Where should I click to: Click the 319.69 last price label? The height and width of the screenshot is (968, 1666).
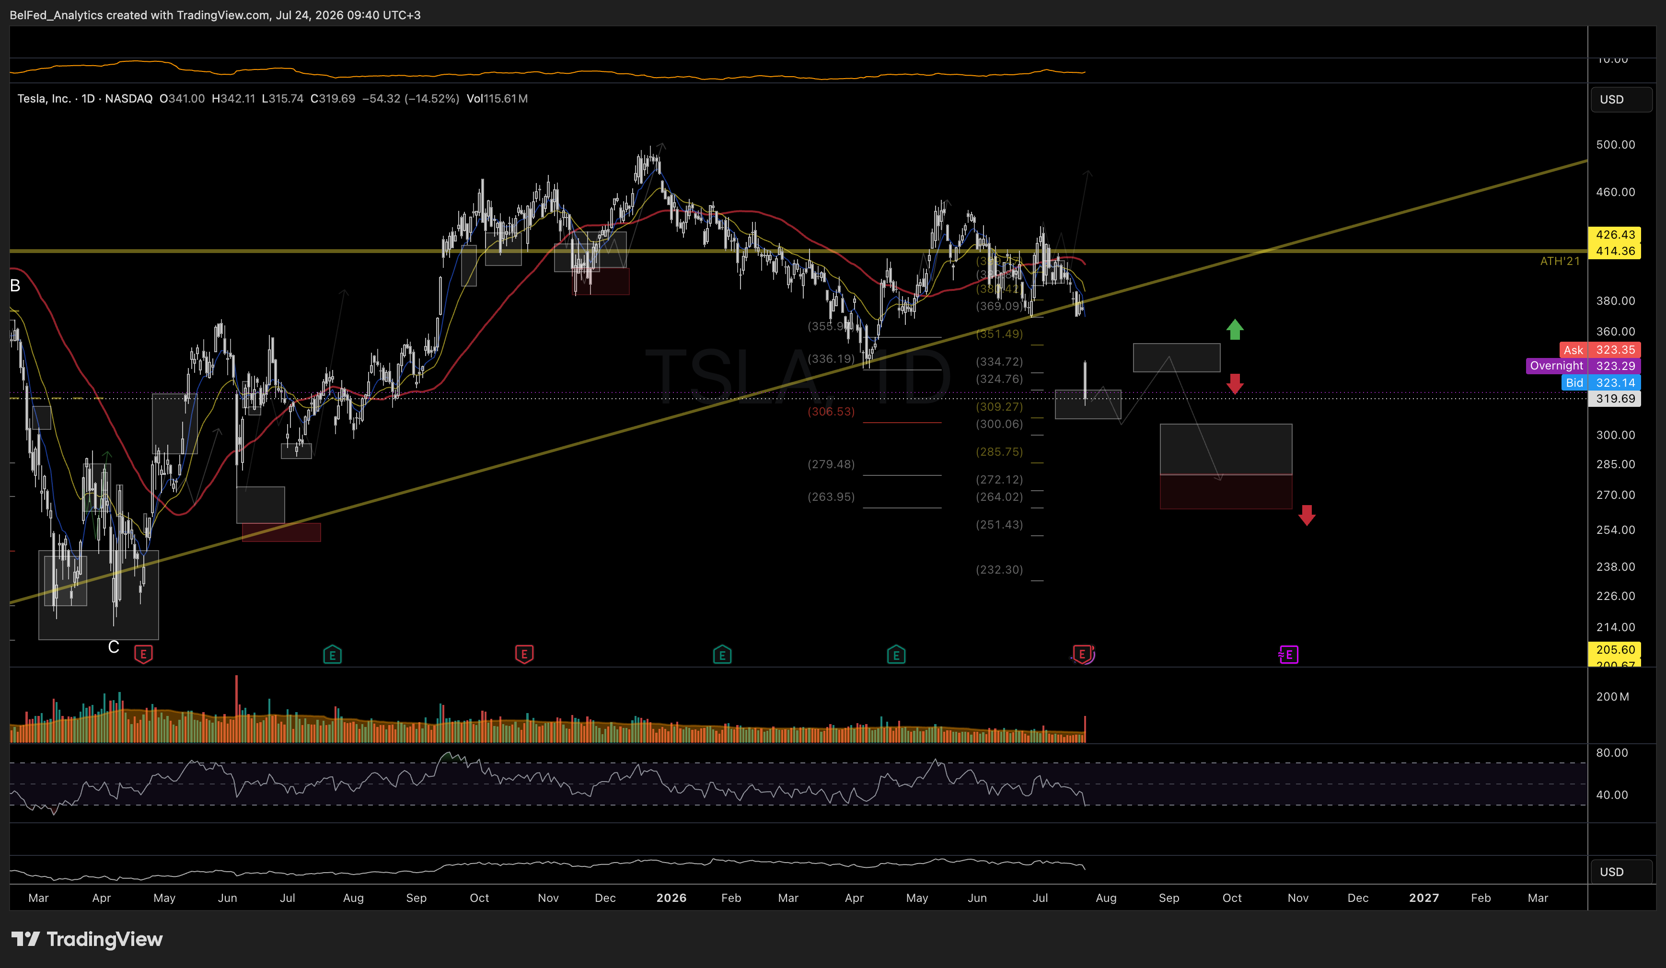(x=1615, y=398)
